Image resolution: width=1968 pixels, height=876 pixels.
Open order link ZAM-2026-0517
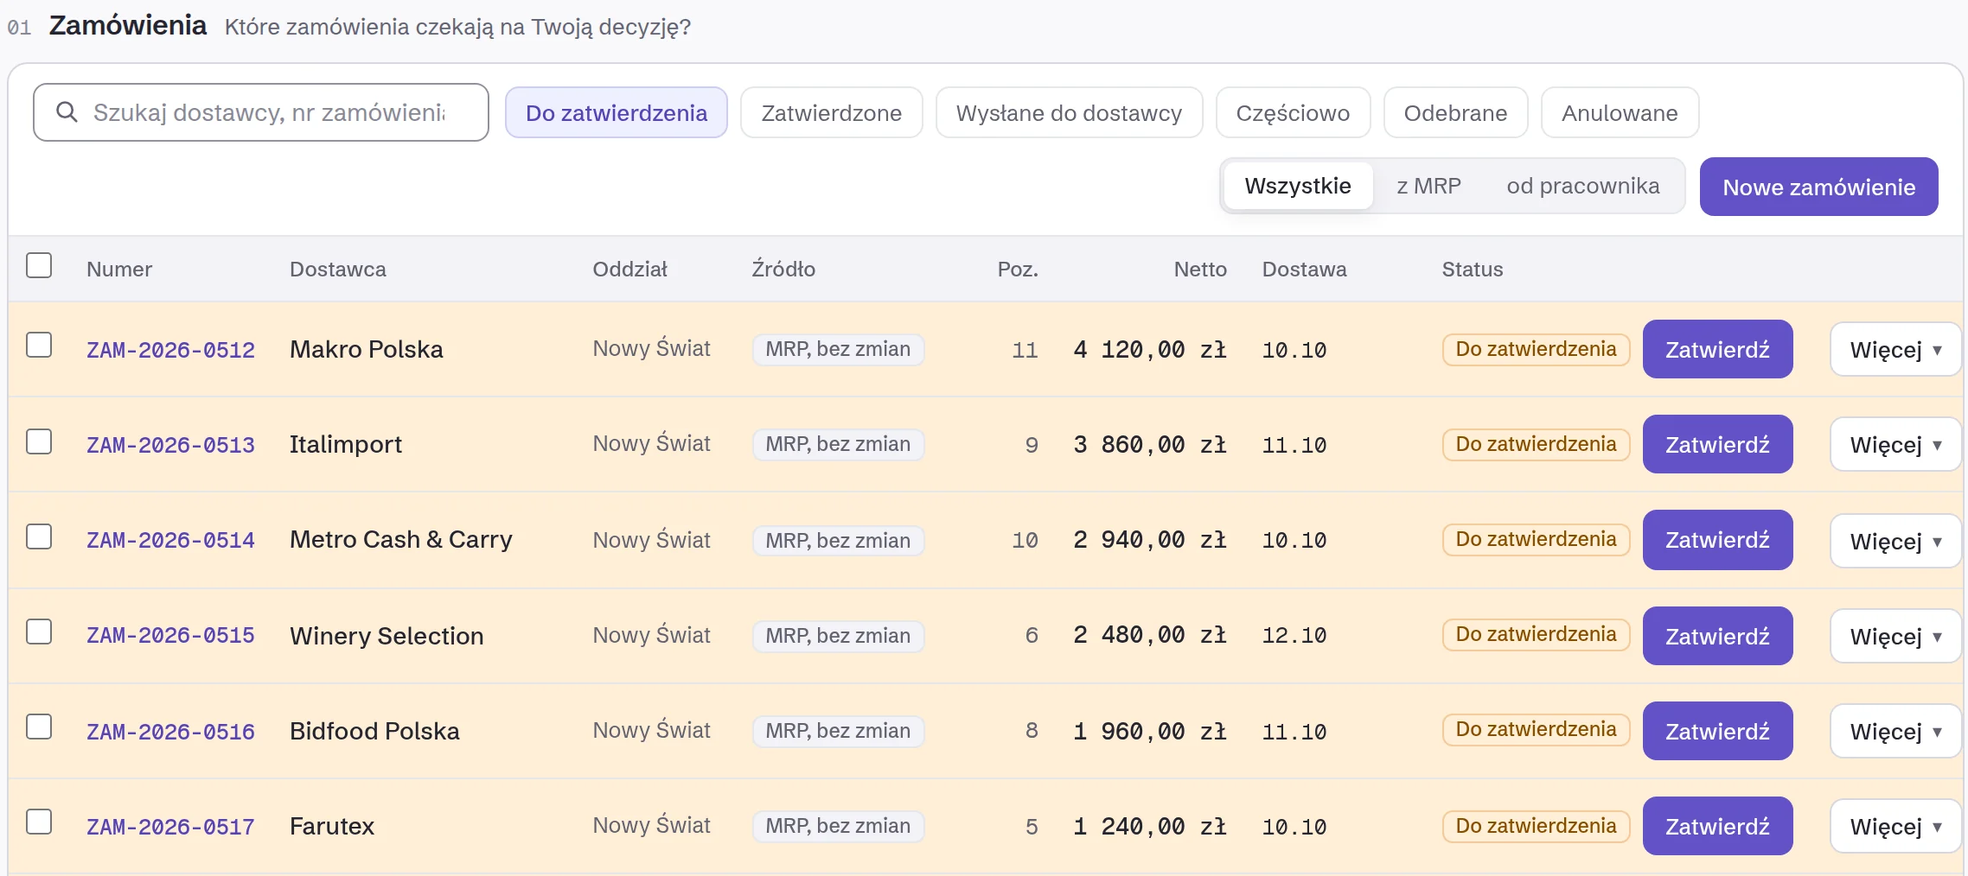click(x=170, y=827)
